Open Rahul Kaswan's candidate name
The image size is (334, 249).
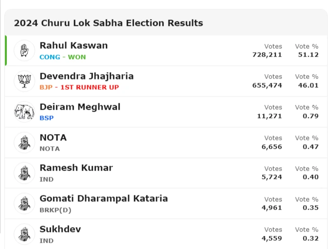pyautogui.click(x=73, y=45)
